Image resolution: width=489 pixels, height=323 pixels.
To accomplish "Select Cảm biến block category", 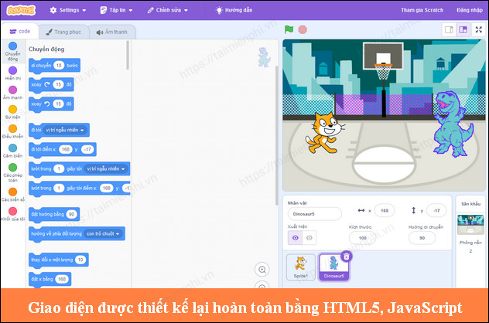I will tap(12, 151).
